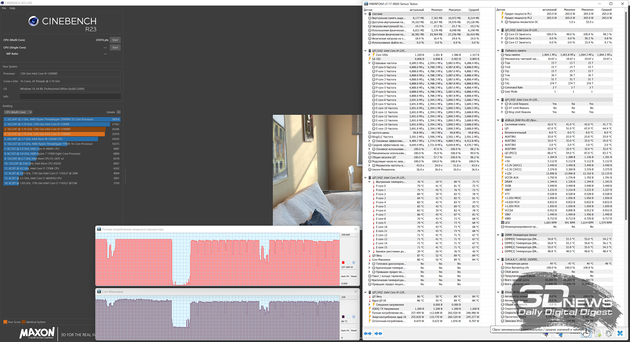Click the 300.000 max value field
Image resolution: width=630 pixels, height=342 pixels.
tap(349, 235)
